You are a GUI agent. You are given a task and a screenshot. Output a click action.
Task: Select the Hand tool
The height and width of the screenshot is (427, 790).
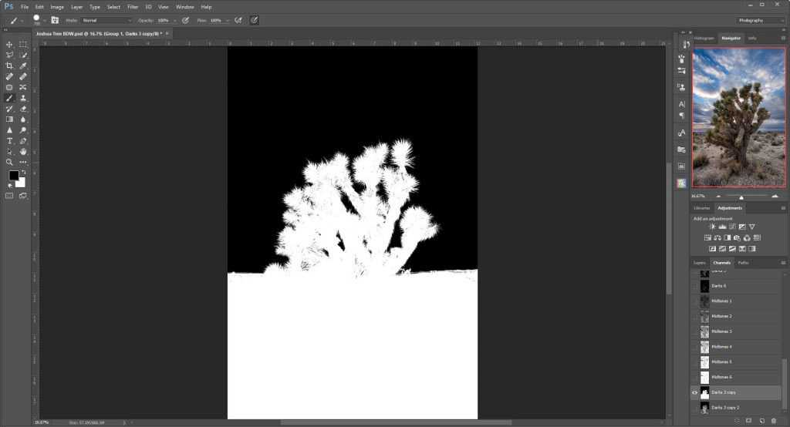(23, 152)
